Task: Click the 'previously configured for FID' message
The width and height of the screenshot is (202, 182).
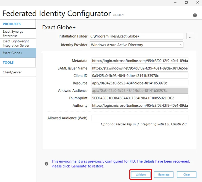Action: 121,164
